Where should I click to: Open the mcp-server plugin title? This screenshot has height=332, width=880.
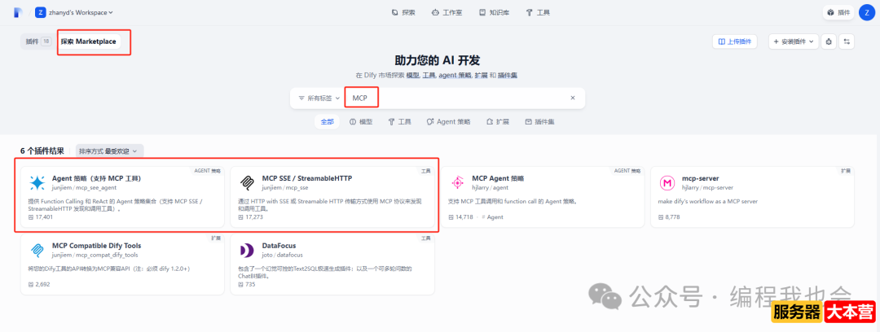click(x=701, y=178)
